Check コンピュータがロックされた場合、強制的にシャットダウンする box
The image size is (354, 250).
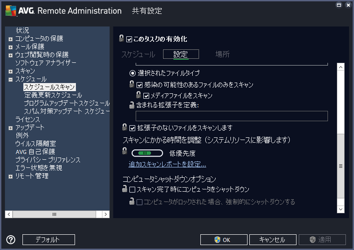click(x=140, y=202)
